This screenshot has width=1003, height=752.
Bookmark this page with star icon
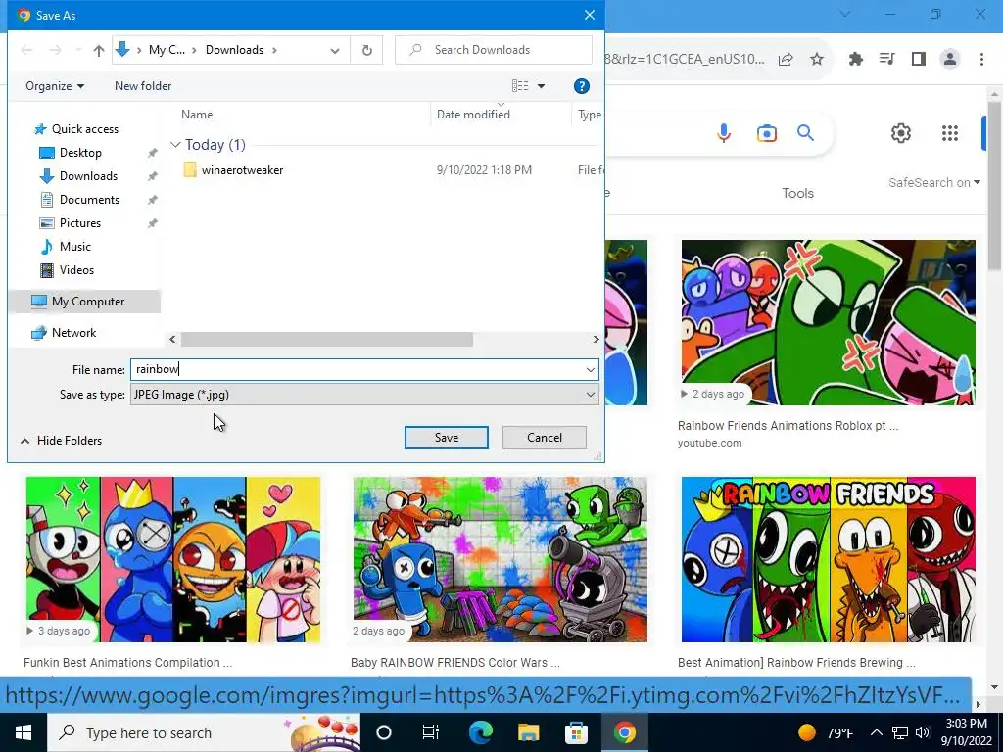tap(817, 60)
